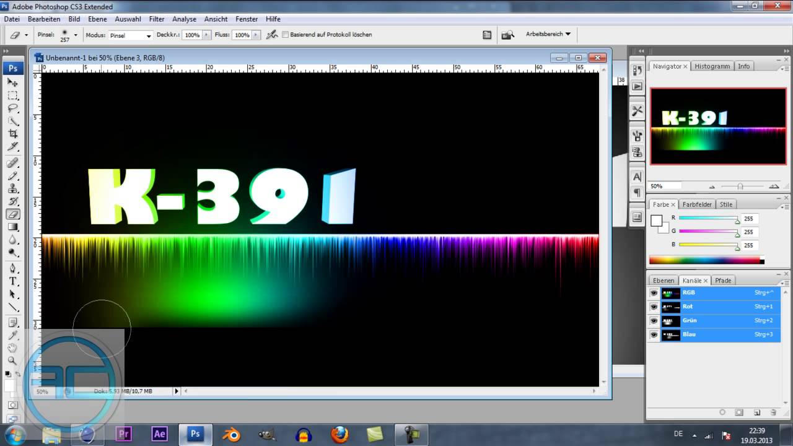
Task: Open the Go to Bridge button
Action: 507,35
